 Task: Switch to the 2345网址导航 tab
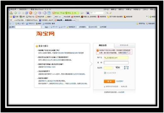(x=26, y=20)
